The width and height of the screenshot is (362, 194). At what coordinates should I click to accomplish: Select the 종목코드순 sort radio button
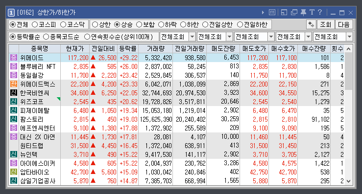[x=46, y=37]
